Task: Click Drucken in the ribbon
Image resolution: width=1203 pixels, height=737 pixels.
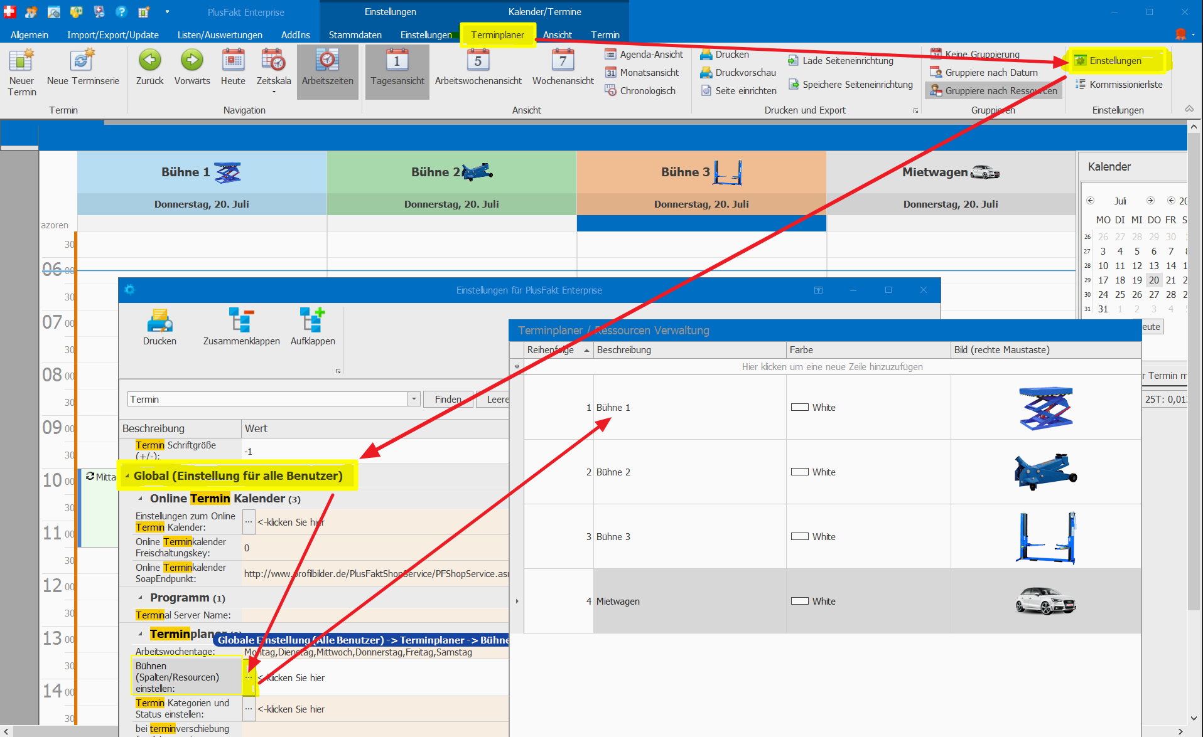Action: click(725, 55)
